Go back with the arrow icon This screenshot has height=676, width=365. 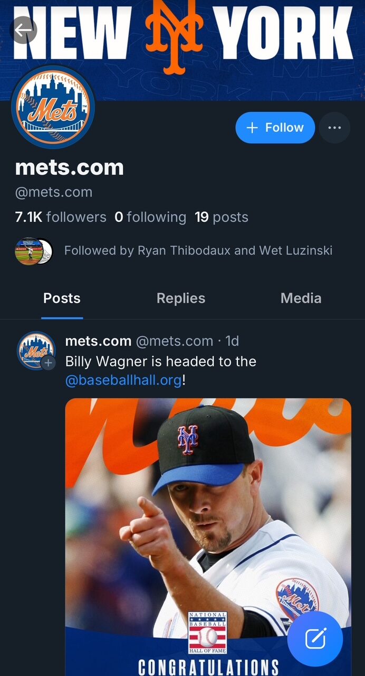23,30
